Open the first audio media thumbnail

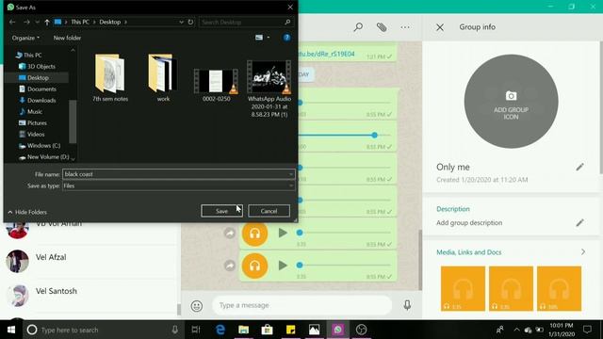[x=463, y=288]
